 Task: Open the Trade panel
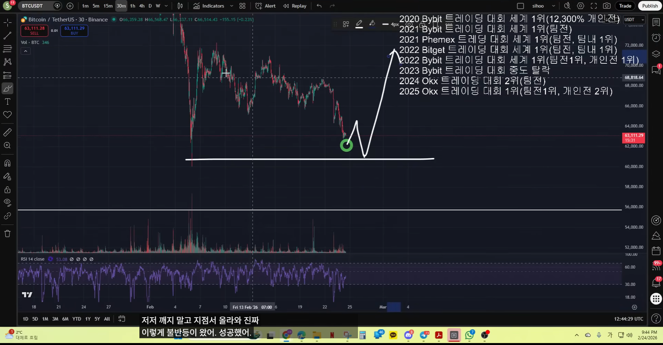coord(625,6)
